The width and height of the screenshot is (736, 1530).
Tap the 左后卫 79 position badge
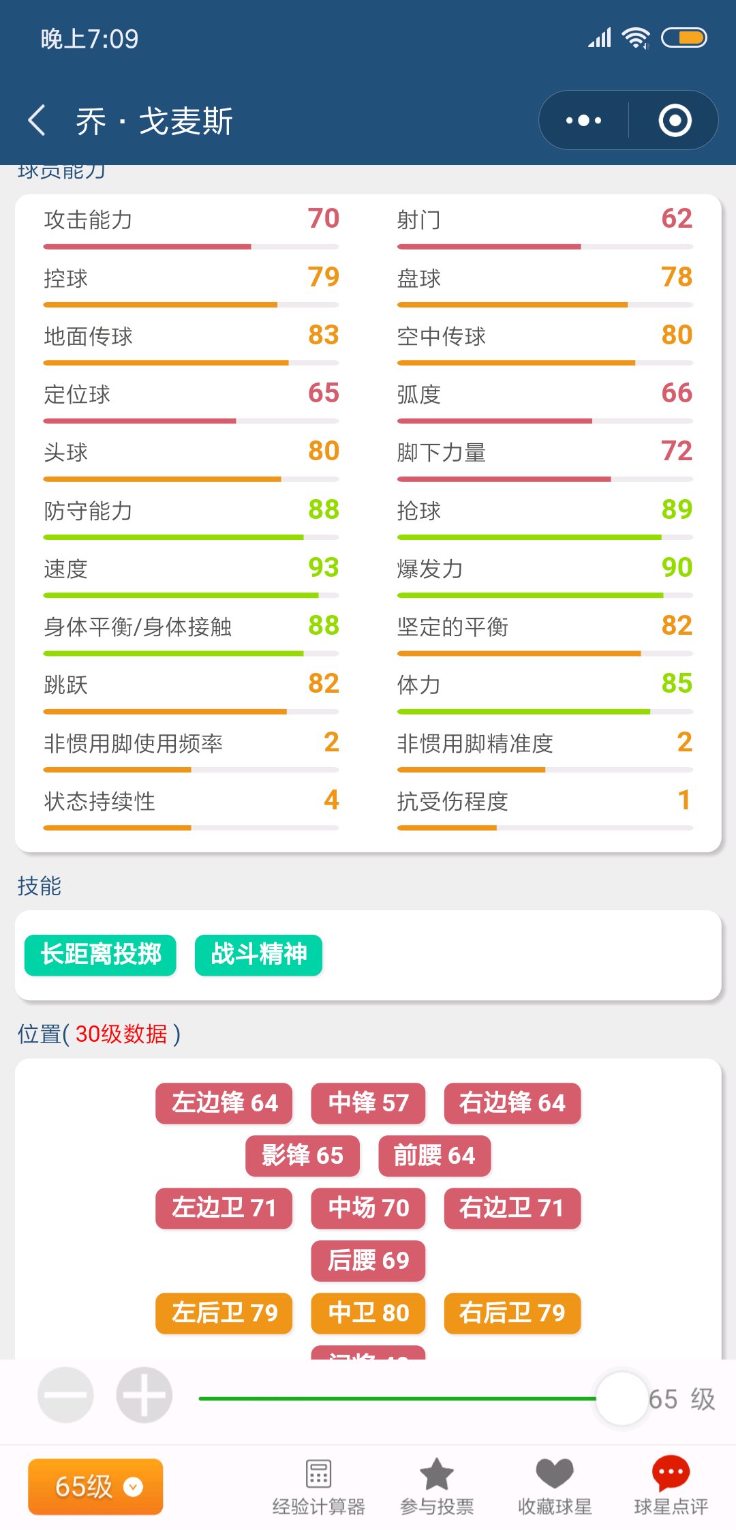coord(224,1312)
